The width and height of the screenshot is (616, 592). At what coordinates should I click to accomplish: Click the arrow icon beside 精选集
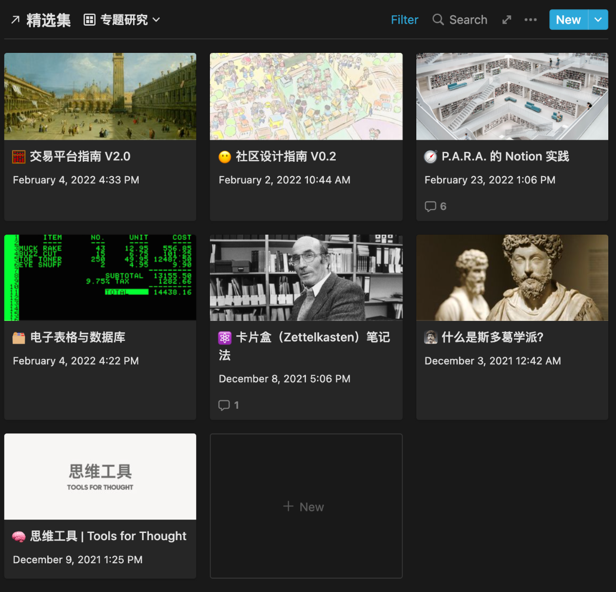pos(15,20)
